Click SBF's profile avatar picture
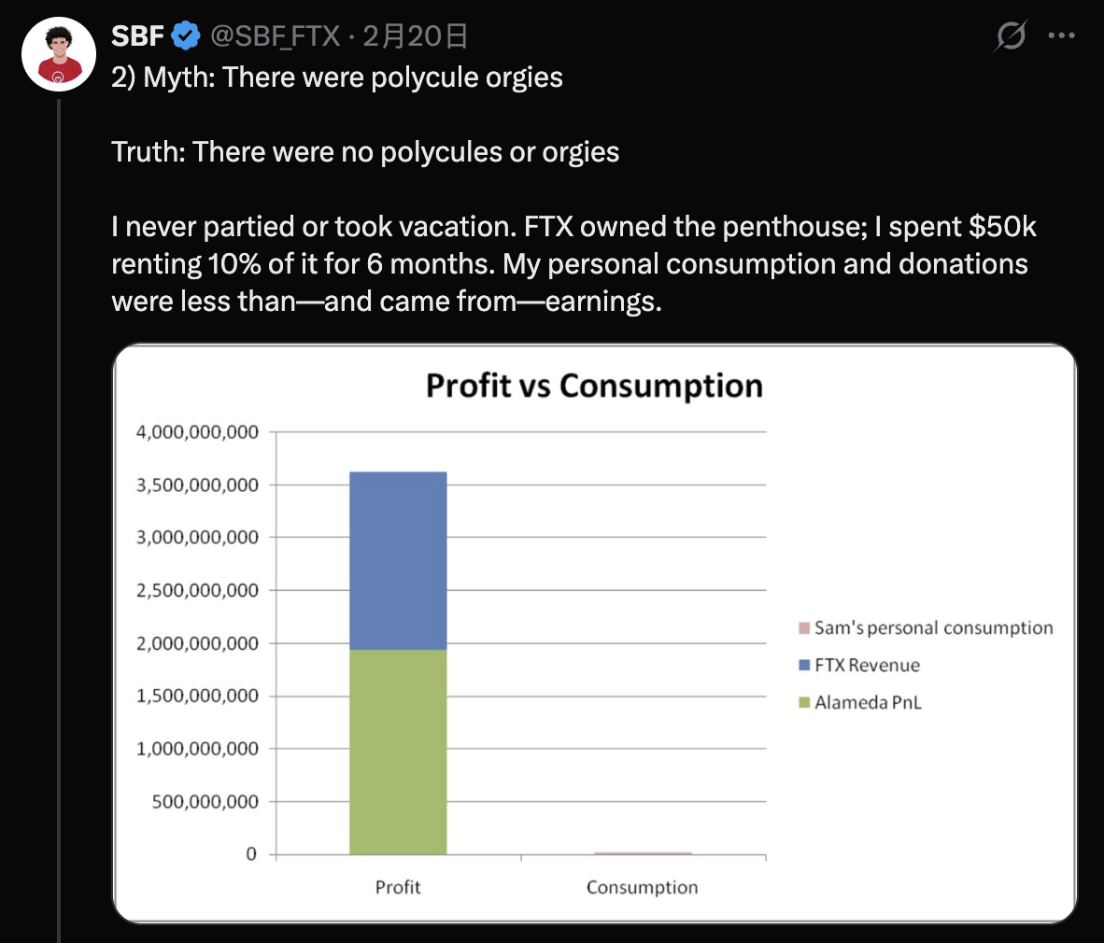Image resolution: width=1104 pixels, height=943 pixels. point(58,53)
